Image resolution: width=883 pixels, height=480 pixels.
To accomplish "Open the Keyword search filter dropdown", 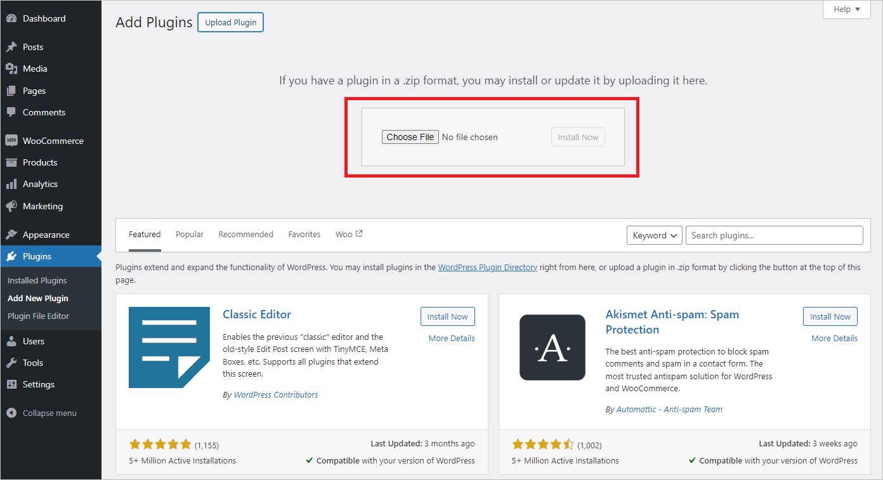I will [654, 235].
